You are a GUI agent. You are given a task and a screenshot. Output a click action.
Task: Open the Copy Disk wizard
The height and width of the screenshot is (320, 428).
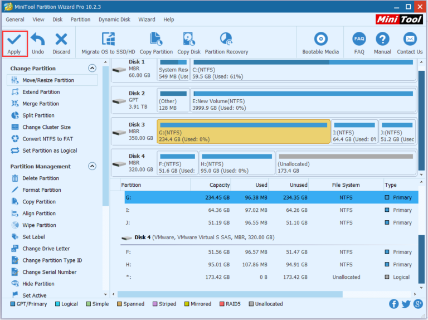pos(189,43)
